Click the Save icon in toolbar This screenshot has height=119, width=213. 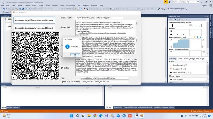point(20,9)
